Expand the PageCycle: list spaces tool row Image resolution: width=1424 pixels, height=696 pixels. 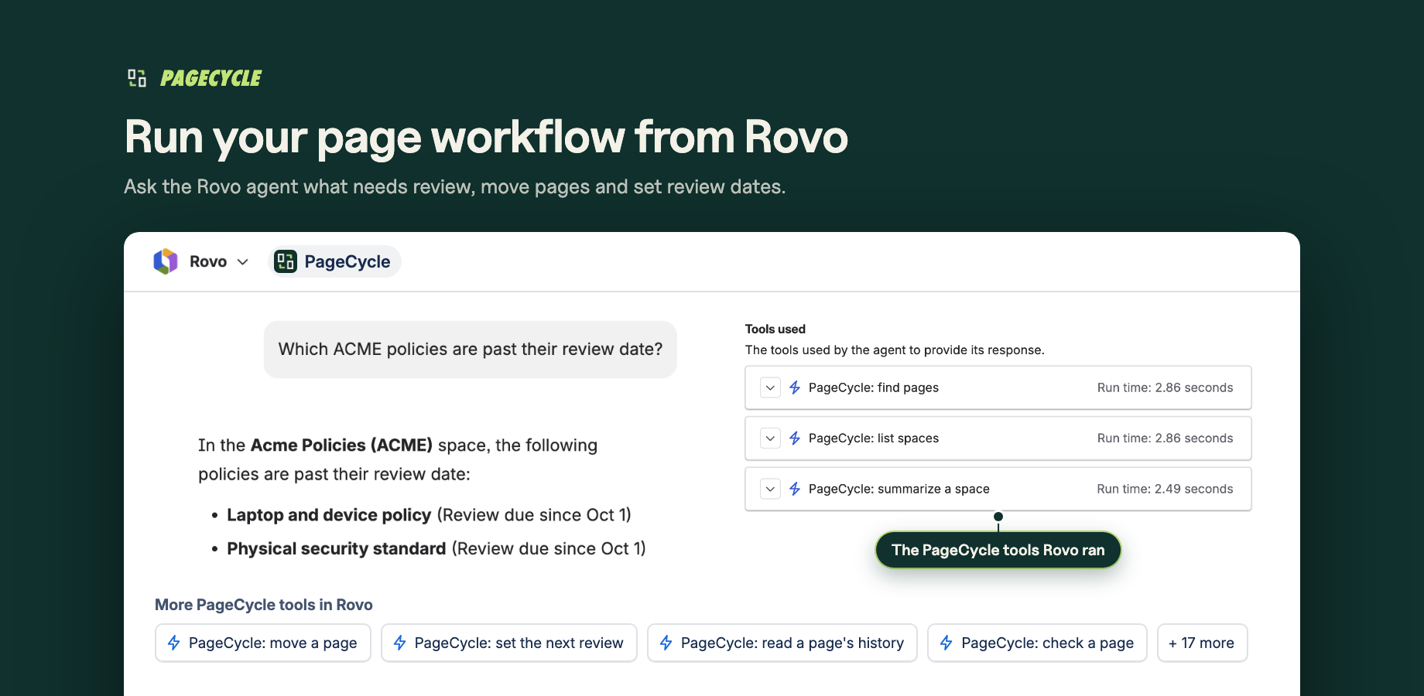click(770, 438)
